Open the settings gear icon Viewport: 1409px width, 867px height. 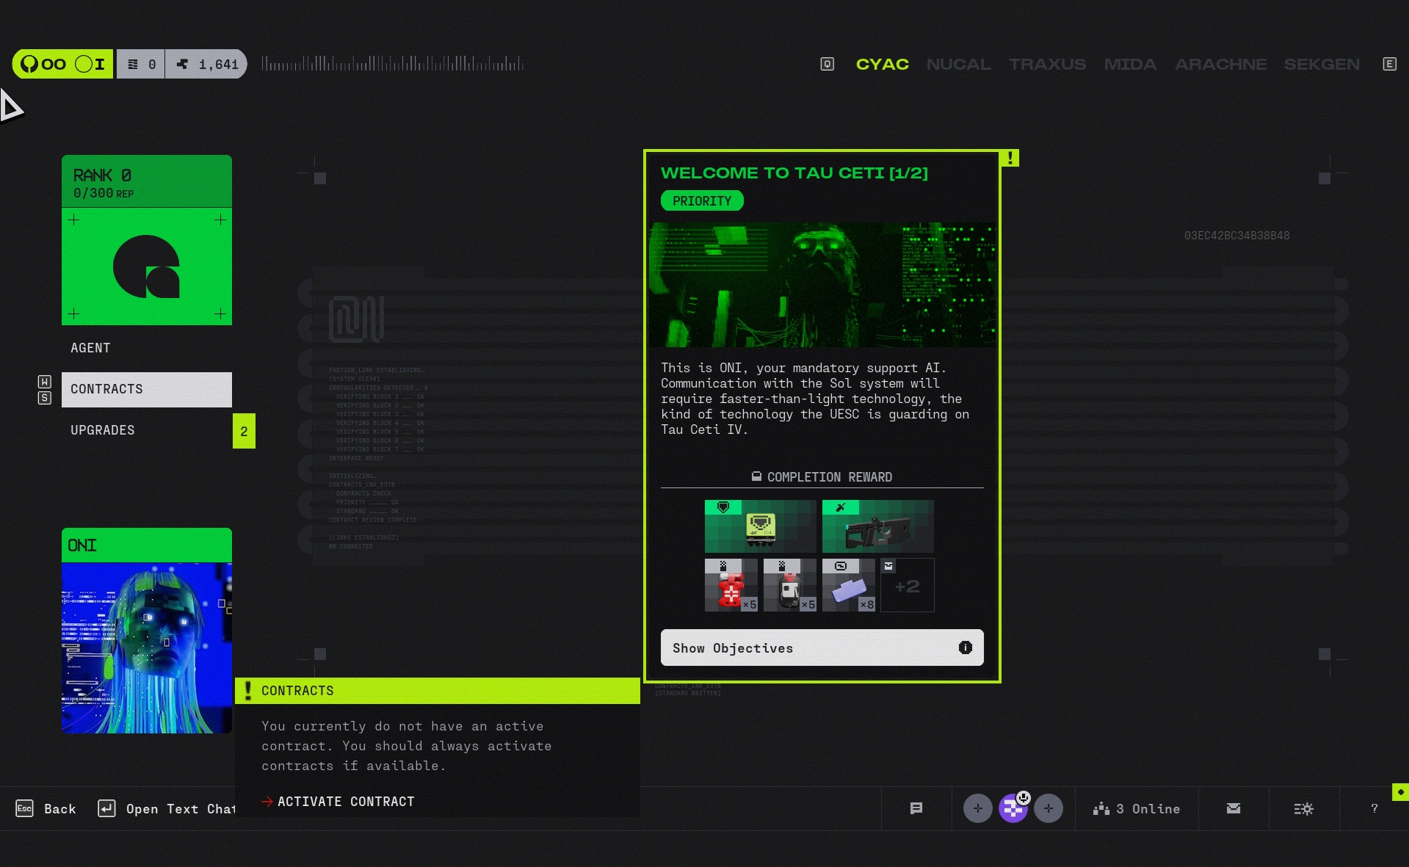pyautogui.click(x=1304, y=809)
